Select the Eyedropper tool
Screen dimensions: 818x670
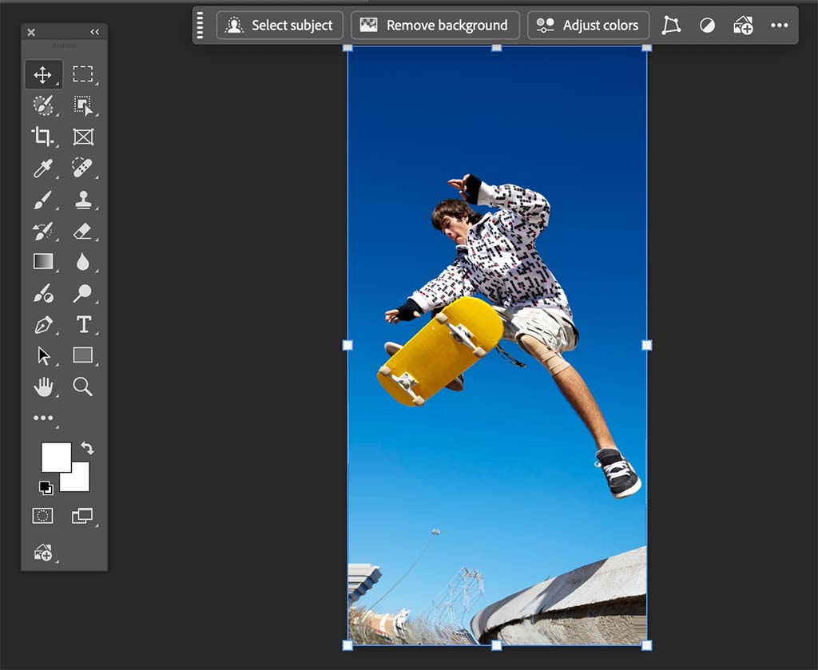tap(43, 168)
